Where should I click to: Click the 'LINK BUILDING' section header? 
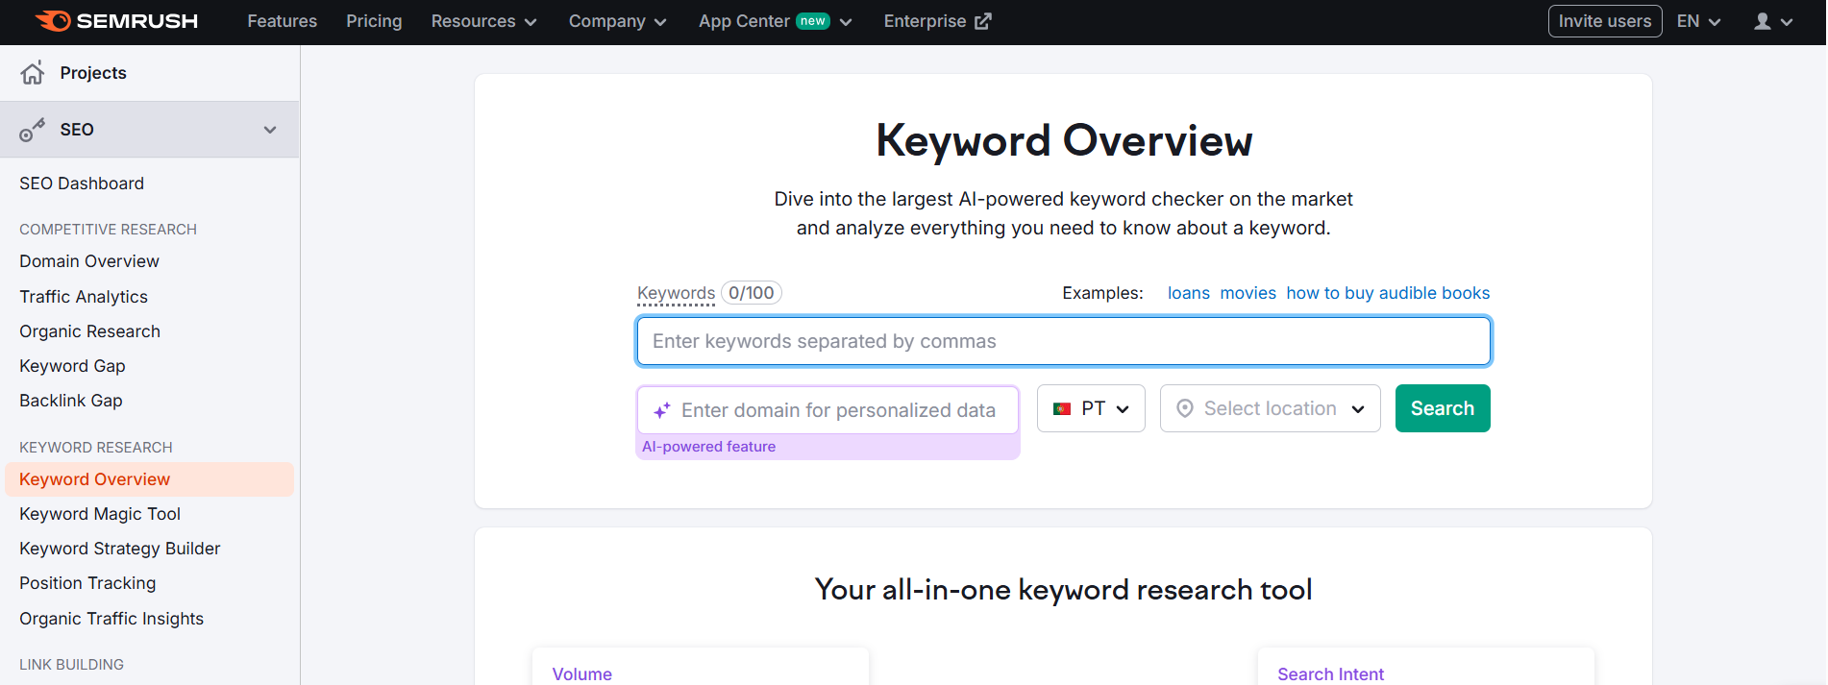click(71, 665)
